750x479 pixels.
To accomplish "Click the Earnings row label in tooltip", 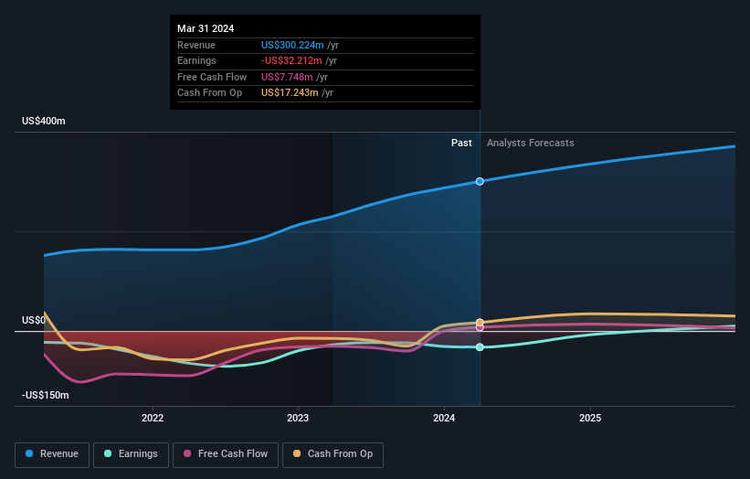I will (196, 60).
